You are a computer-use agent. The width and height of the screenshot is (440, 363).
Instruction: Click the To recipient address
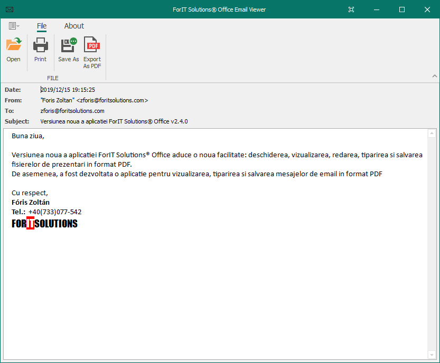72,111
